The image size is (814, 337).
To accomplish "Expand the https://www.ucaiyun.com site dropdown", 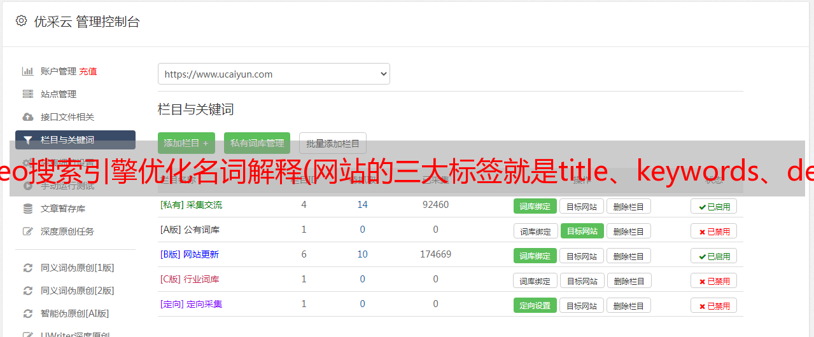I will tap(274, 74).
